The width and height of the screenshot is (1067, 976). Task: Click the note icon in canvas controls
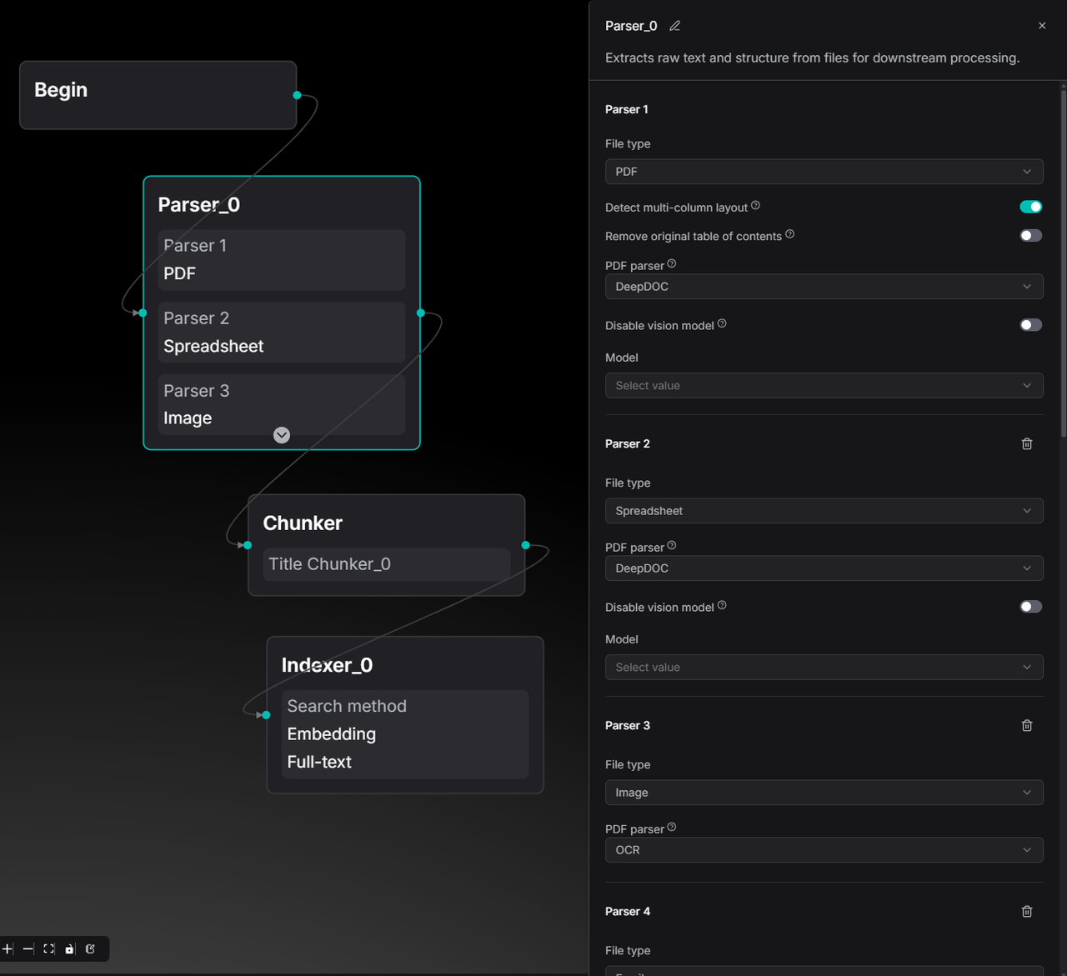click(91, 948)
